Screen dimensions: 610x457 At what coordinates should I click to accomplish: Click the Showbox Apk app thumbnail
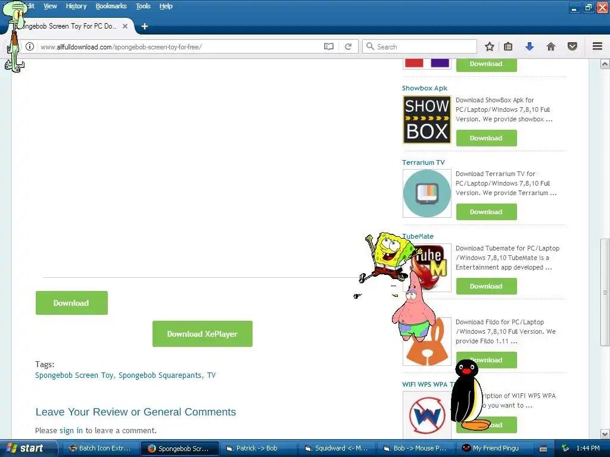pyautogui.click(x=427, y=119)
